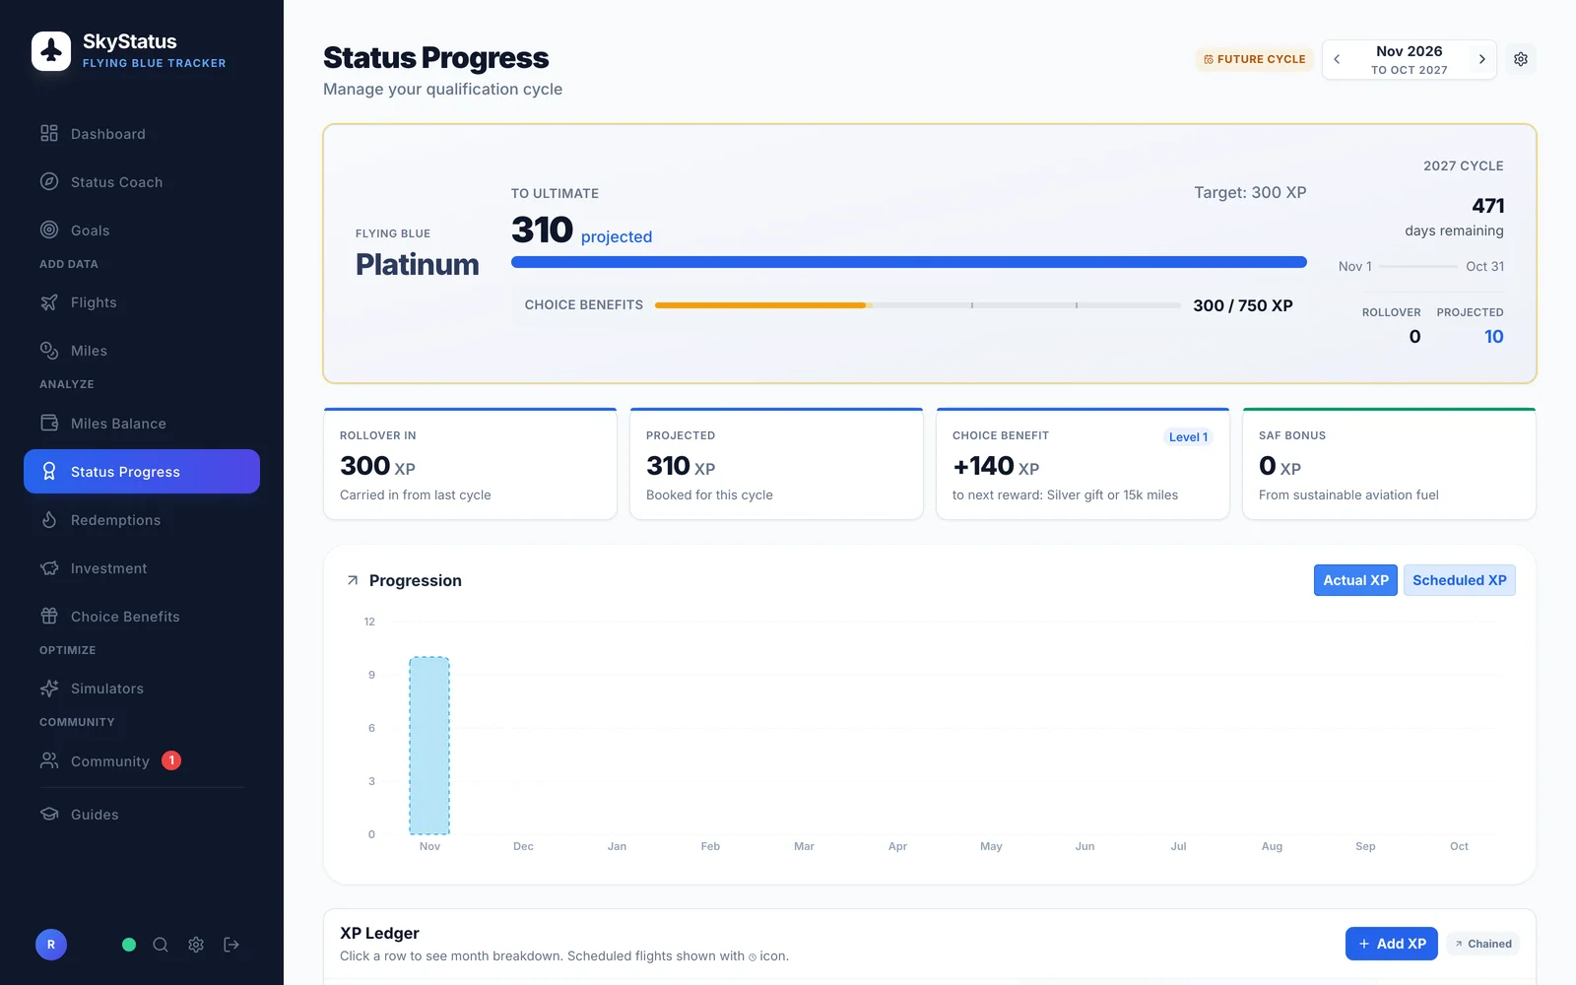
Task: Click the Community people icon
Action: 49,760
